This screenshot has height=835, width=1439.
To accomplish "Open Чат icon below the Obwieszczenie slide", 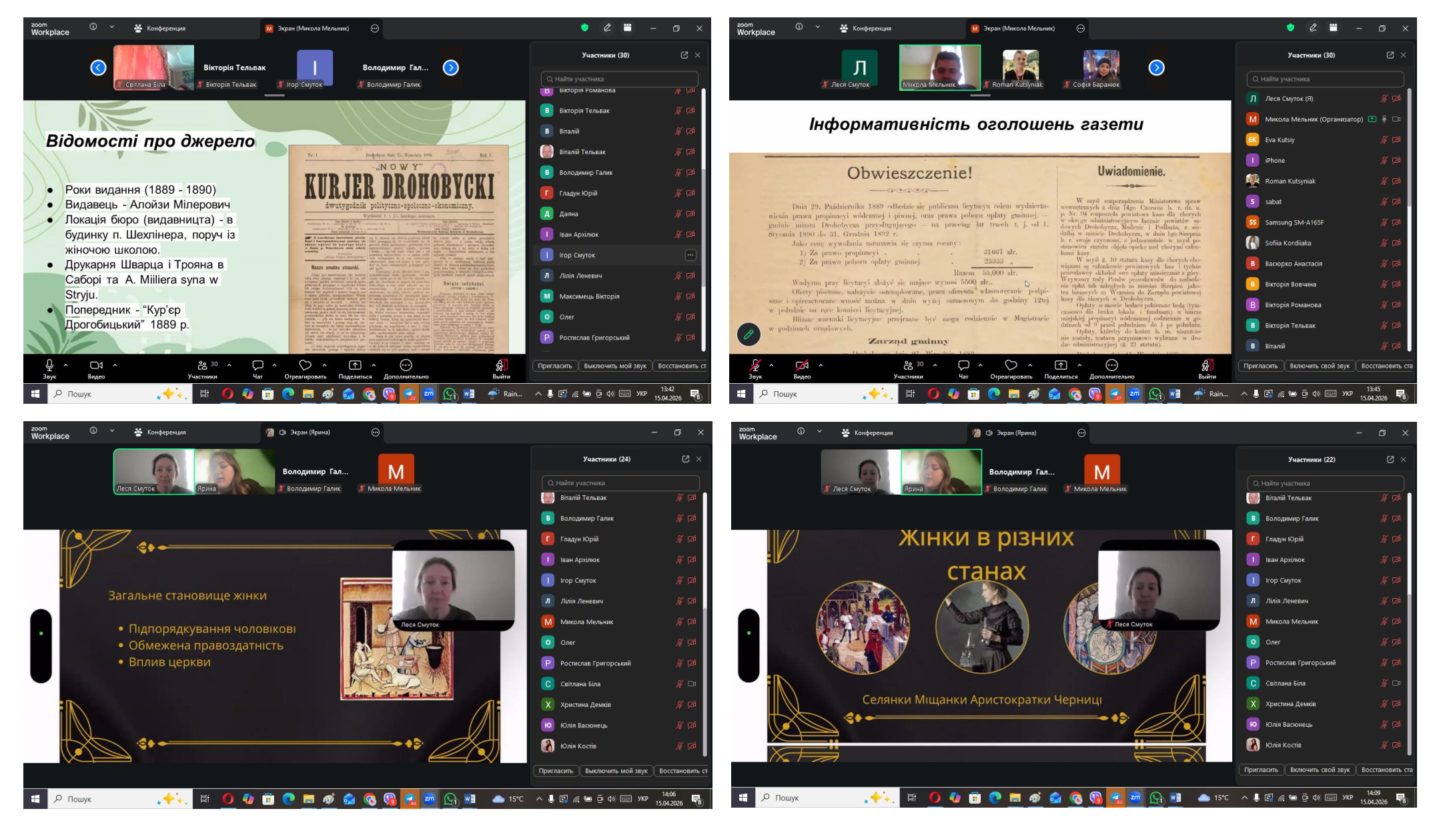I will [x=963, y=365].
